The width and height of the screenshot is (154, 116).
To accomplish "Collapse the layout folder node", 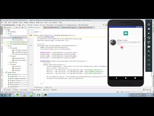I will coord(8,56).
